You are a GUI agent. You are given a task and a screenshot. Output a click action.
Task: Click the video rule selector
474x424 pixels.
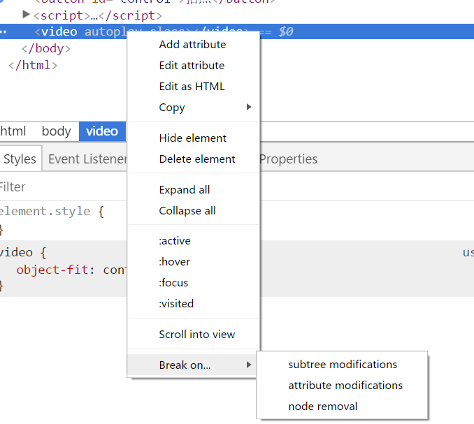coord(16,252)
